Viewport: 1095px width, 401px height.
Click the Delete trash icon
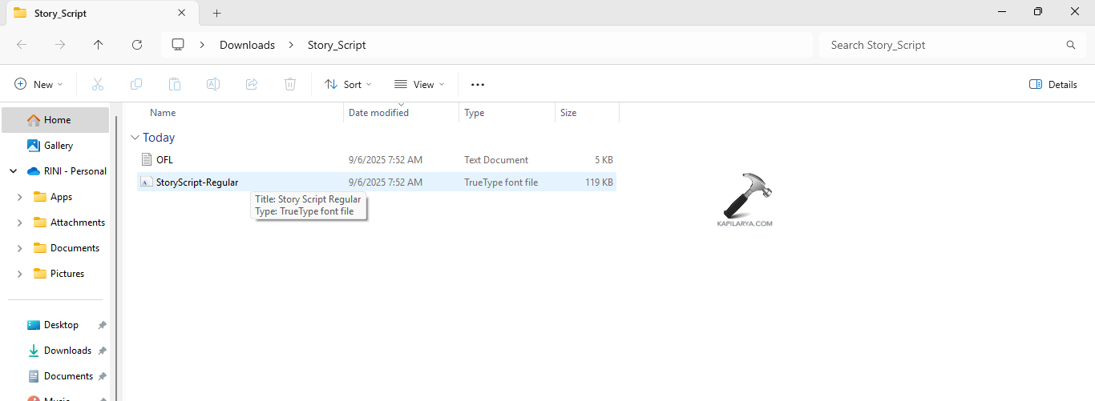290,84
